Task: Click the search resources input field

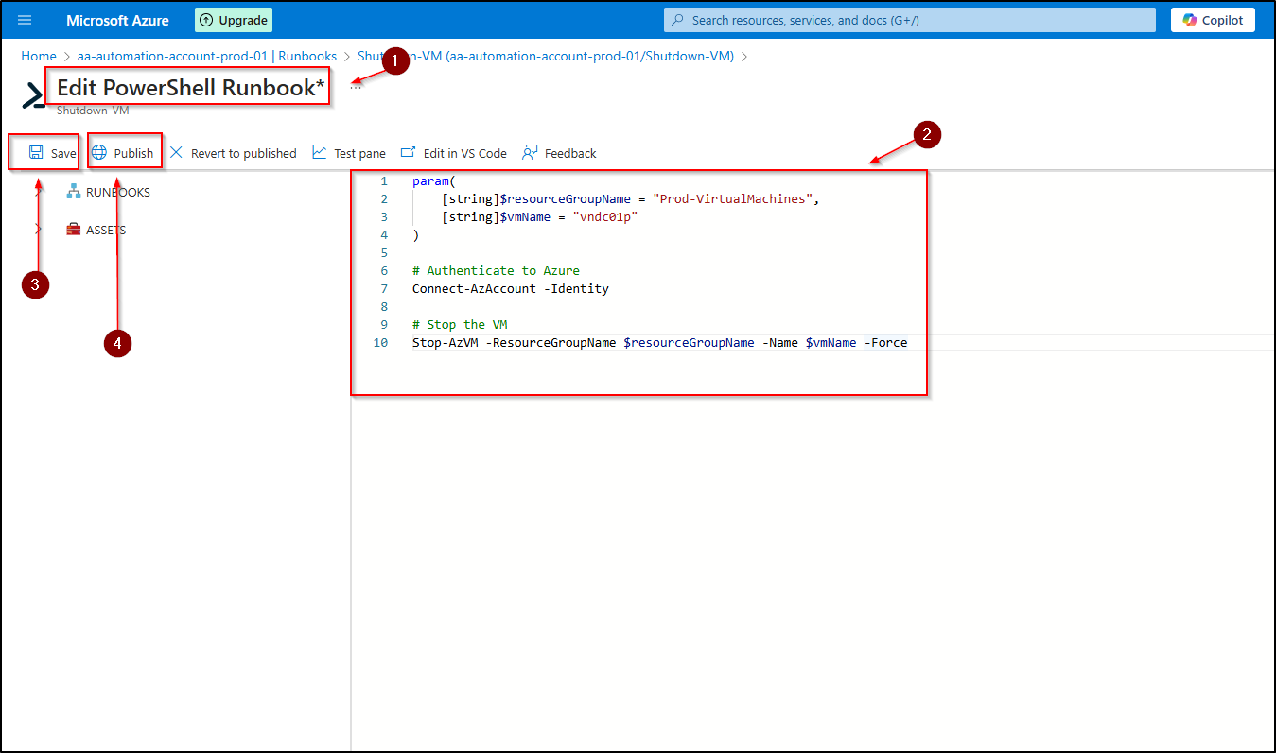Action: coord(908,20)
